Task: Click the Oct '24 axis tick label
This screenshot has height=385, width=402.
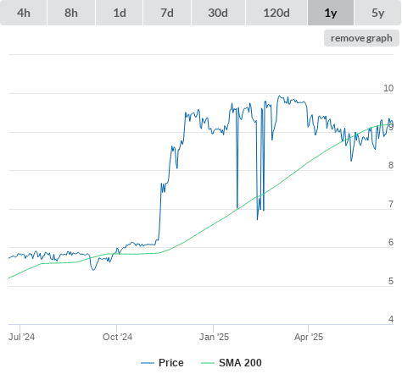Action: [x=117, y=337]
